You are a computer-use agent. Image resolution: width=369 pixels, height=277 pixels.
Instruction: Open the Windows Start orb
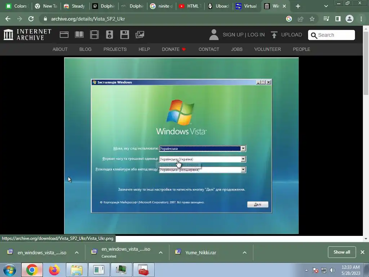[x=9, y=270]
